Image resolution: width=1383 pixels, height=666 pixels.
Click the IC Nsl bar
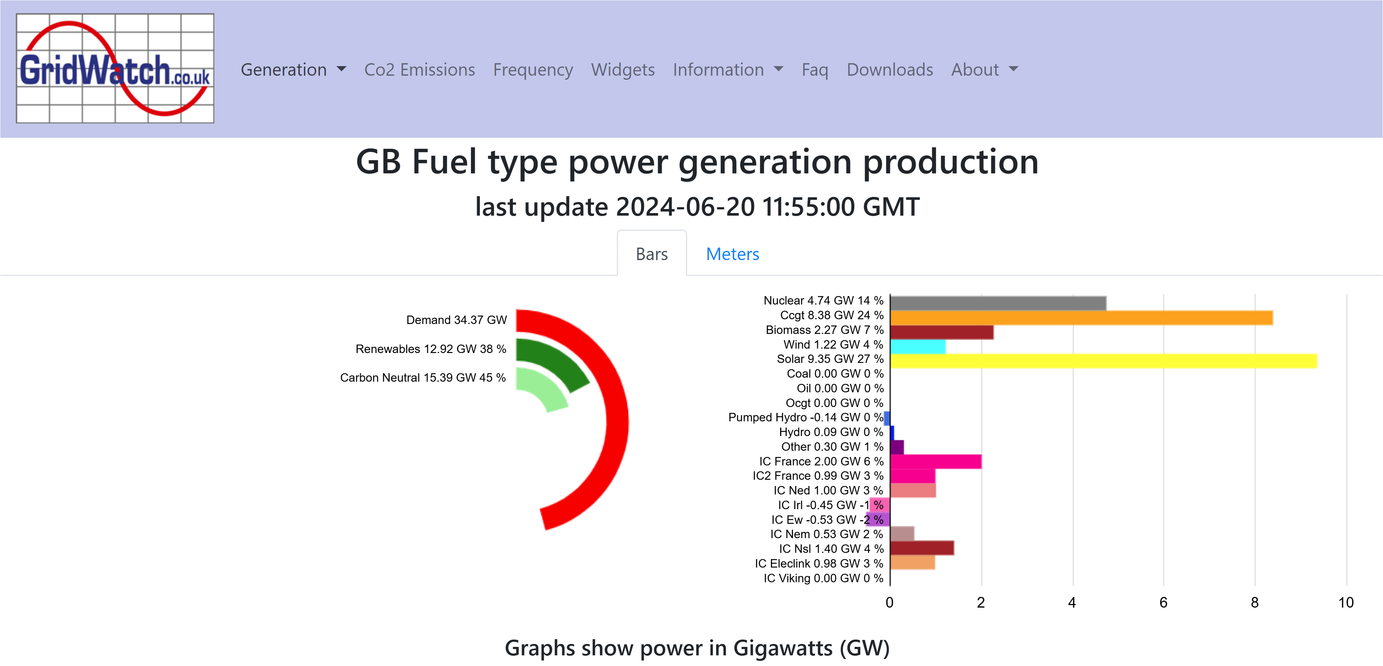922,548
